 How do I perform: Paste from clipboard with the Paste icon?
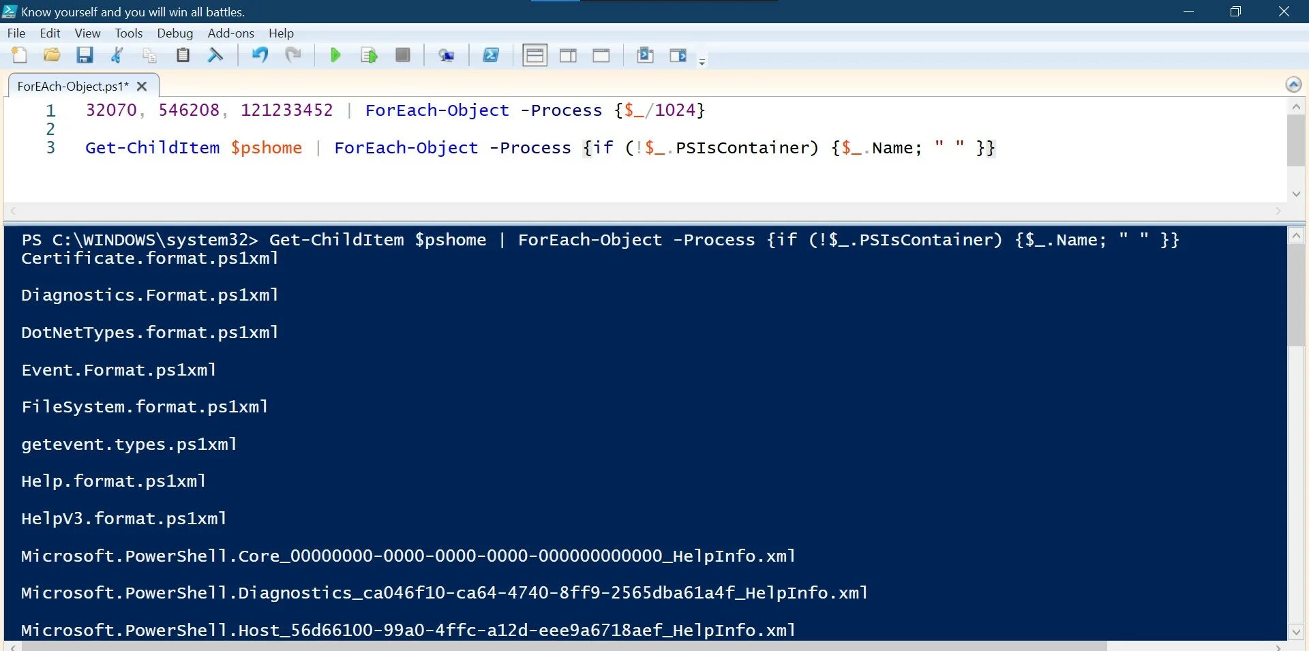pos(183,55)
